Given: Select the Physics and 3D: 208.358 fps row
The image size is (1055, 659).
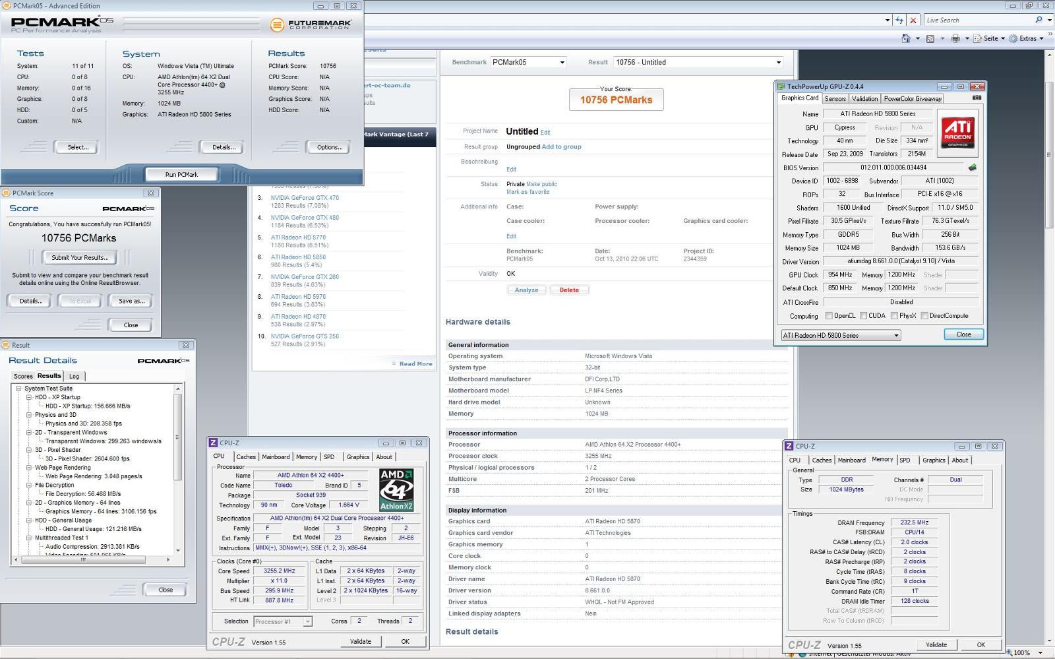Looking at the screenshot, I should (83, 424).
